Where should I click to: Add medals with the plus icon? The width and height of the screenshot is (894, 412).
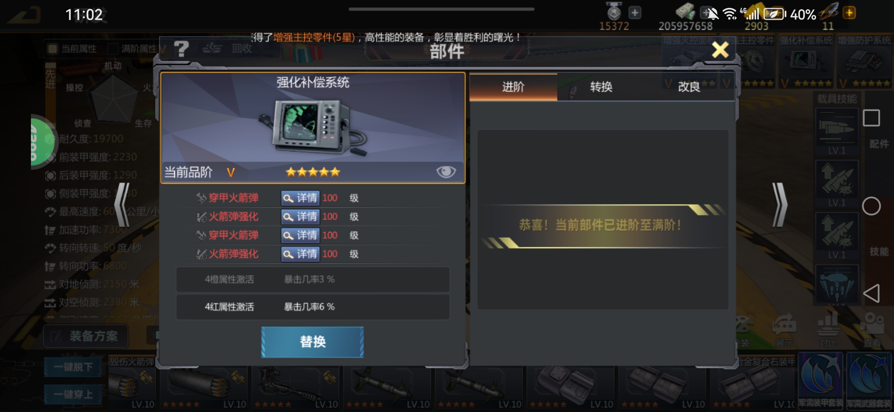point(635,13)
